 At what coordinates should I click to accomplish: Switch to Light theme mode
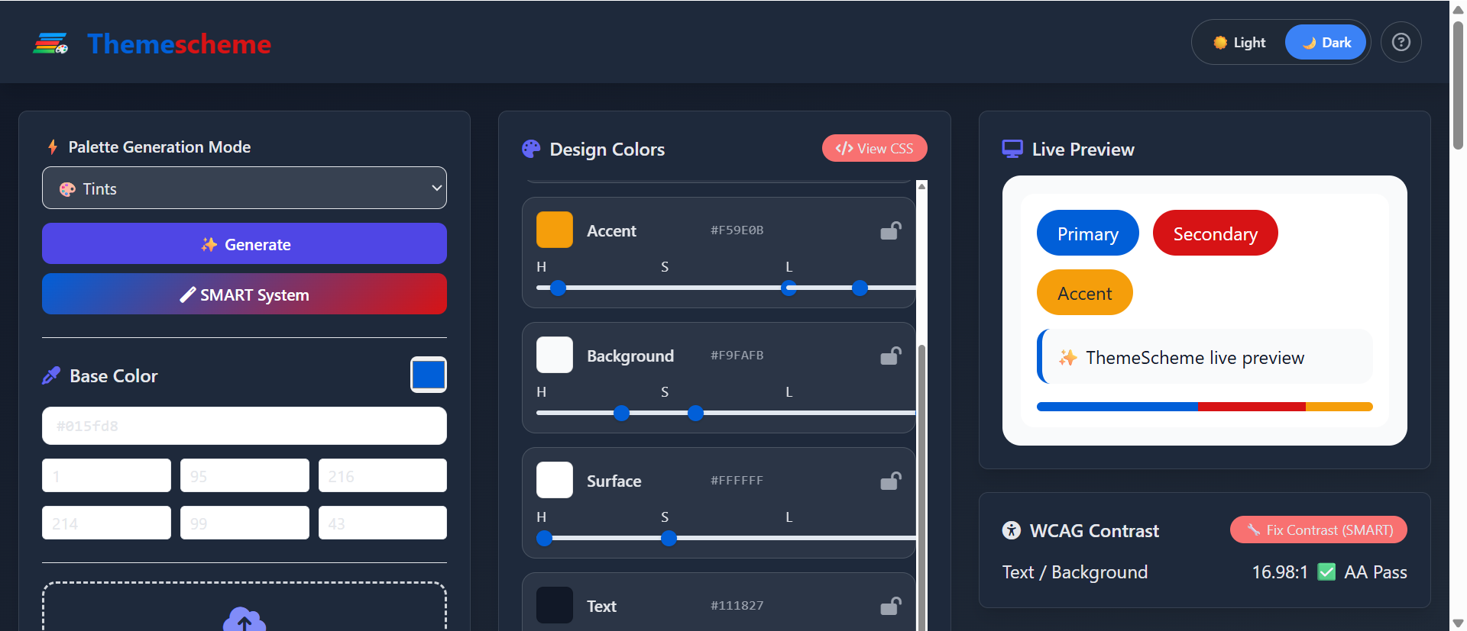point(1239,43)
